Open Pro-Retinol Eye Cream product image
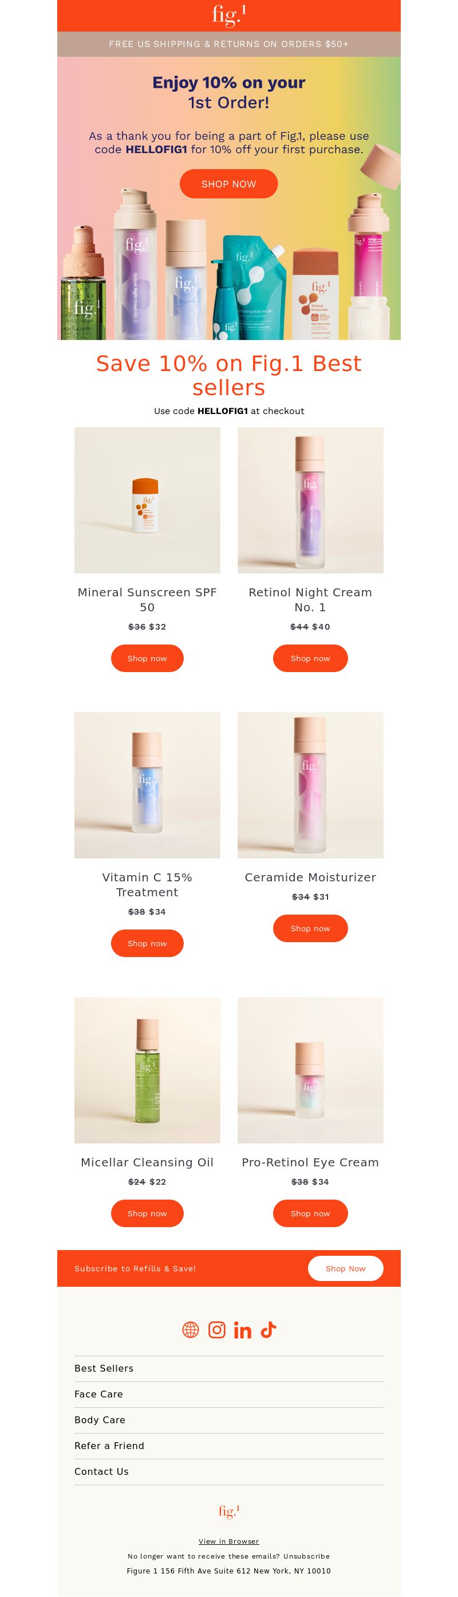The image size is (458, 1597). coord(311,1071)
